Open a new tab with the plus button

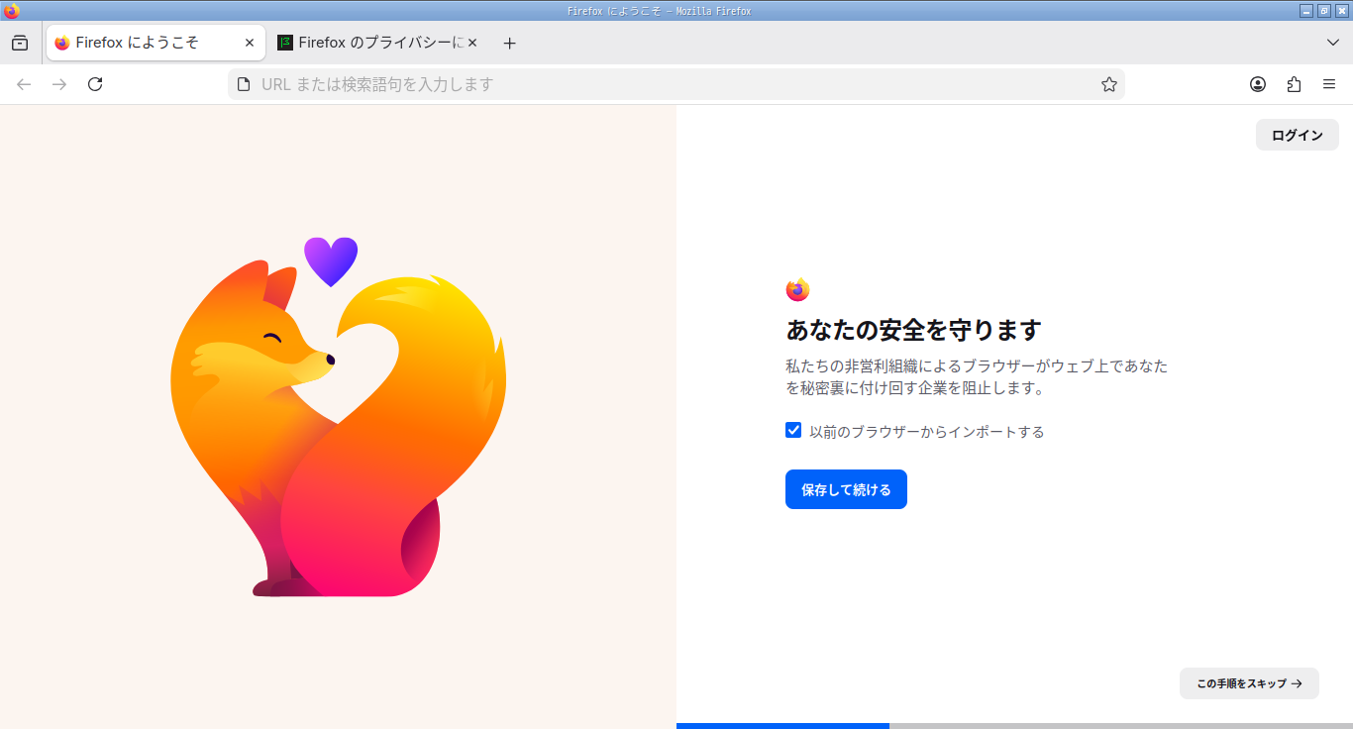click(x=509, y=43)
